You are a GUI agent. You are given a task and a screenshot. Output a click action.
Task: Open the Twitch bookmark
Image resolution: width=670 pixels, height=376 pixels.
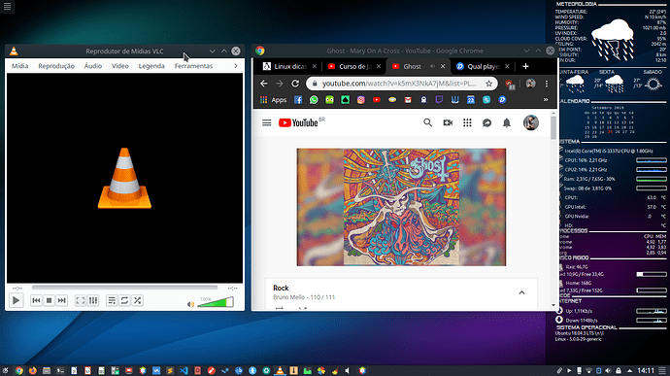click(x=439, y=100)
